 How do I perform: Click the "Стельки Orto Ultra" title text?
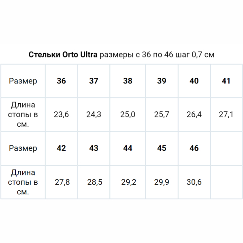point(63,55)
